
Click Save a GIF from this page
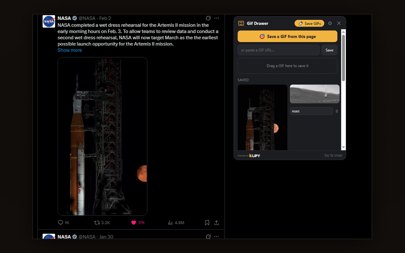(x=288, y=36)
